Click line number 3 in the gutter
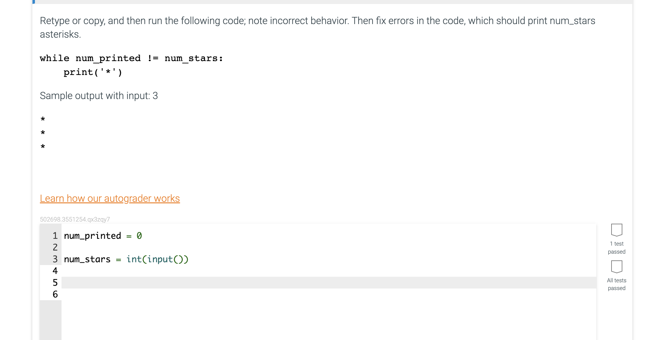 point(55,259)
